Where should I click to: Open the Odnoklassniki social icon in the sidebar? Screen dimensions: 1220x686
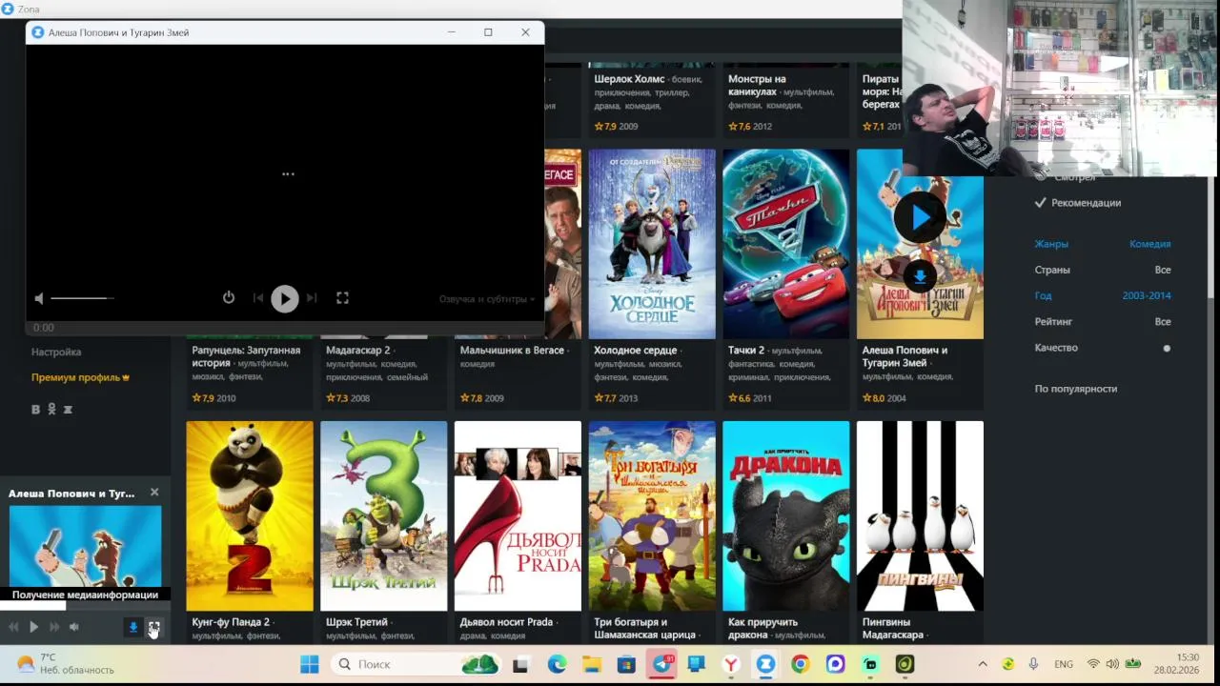click(51, 410)
